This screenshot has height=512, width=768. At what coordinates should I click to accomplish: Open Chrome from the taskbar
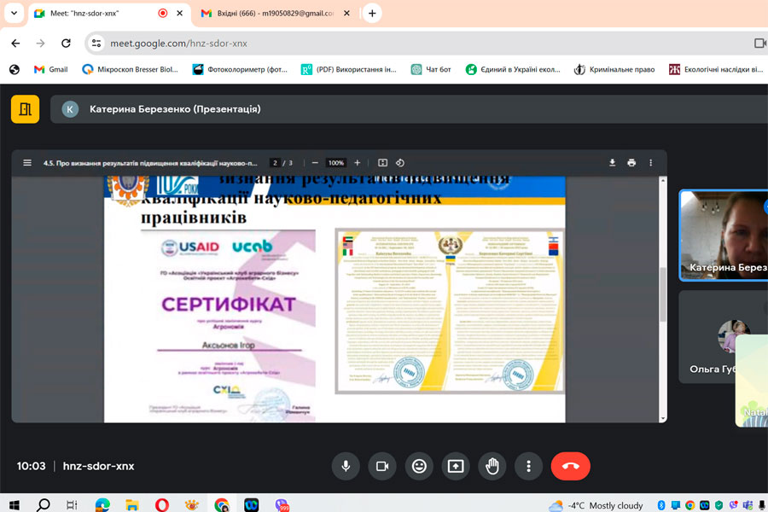(x=221, y=504)
